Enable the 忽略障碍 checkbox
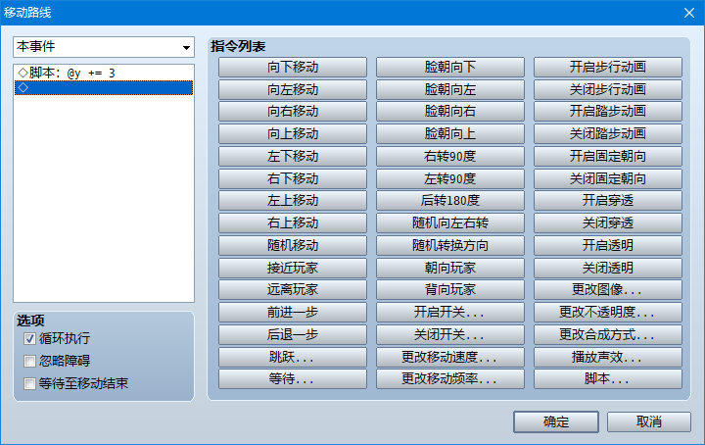This screenshot has height=445, width=705. click(29, 361)
